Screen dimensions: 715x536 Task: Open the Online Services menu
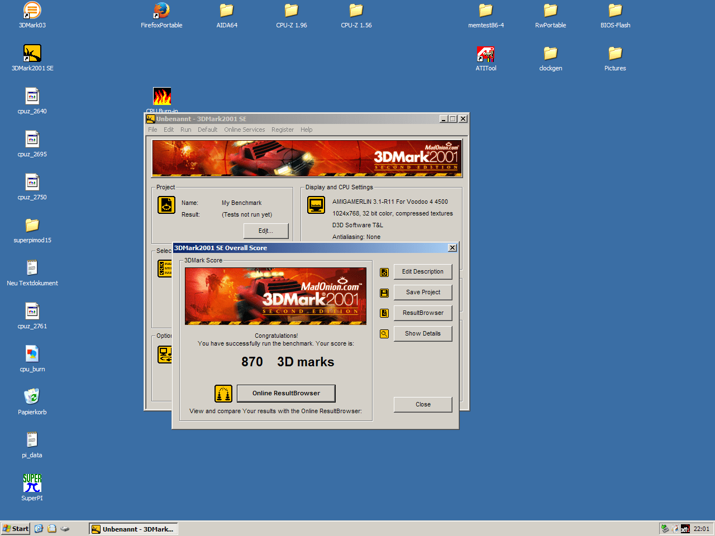point(245,130)
